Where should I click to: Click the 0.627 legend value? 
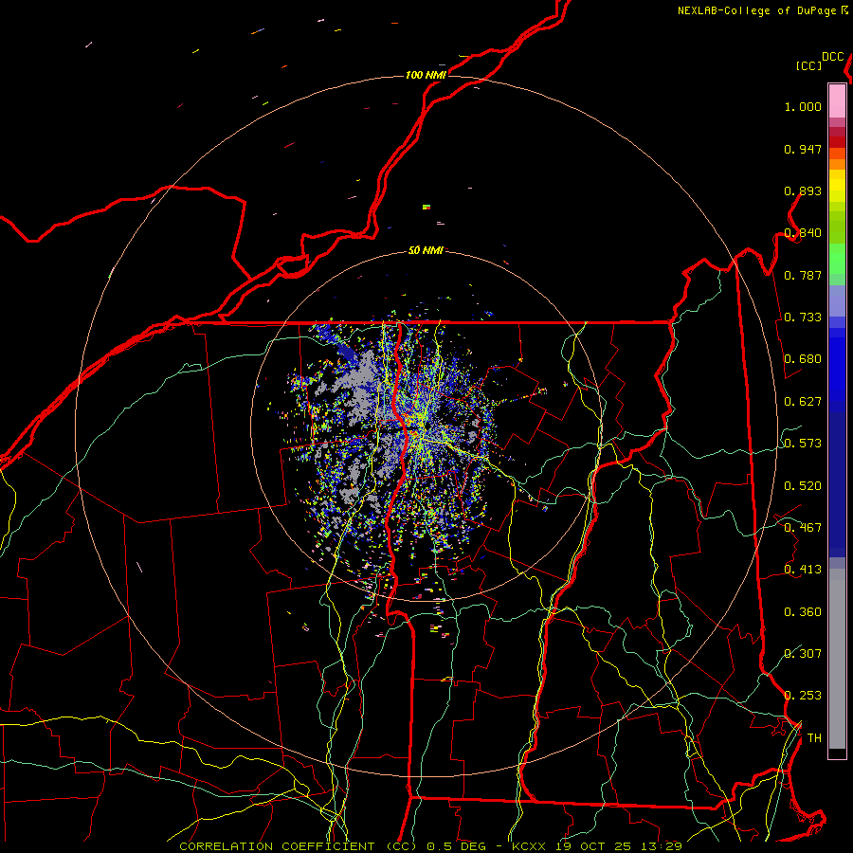coord(803,402)
